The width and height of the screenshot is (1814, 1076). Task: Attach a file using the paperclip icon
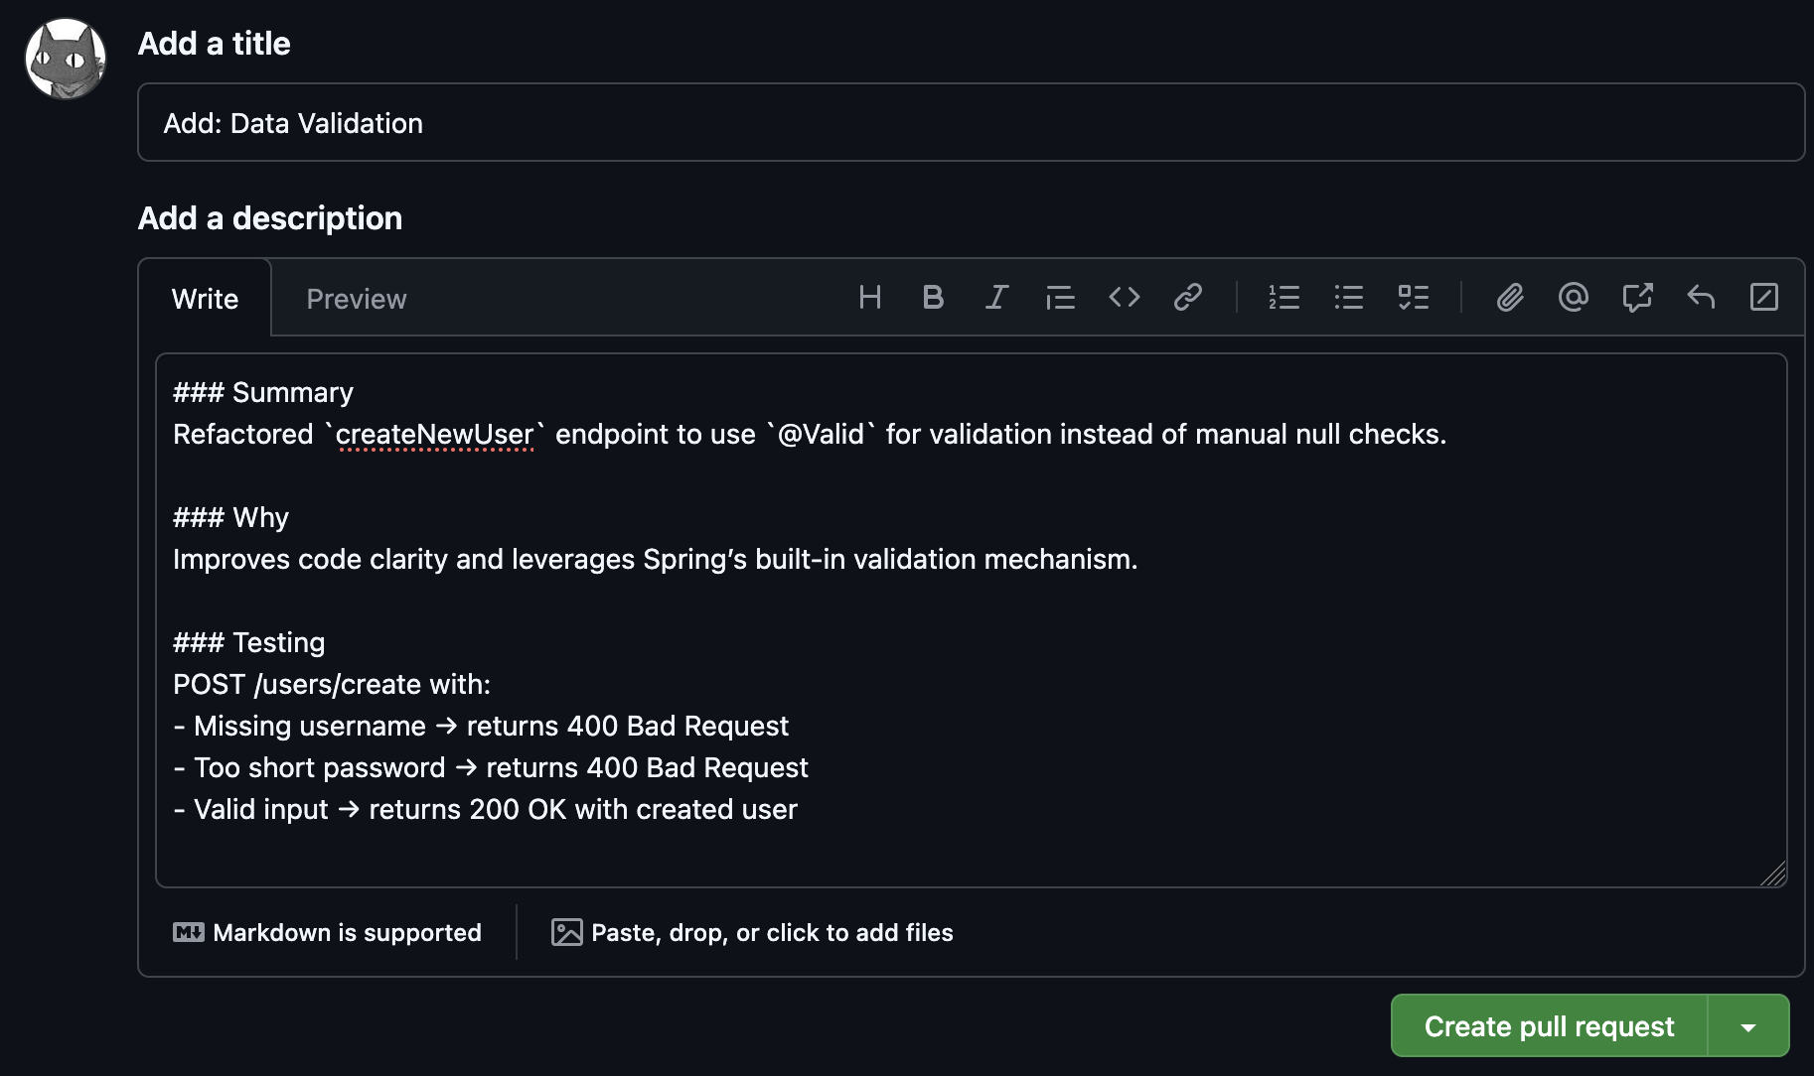[1510, 298]
